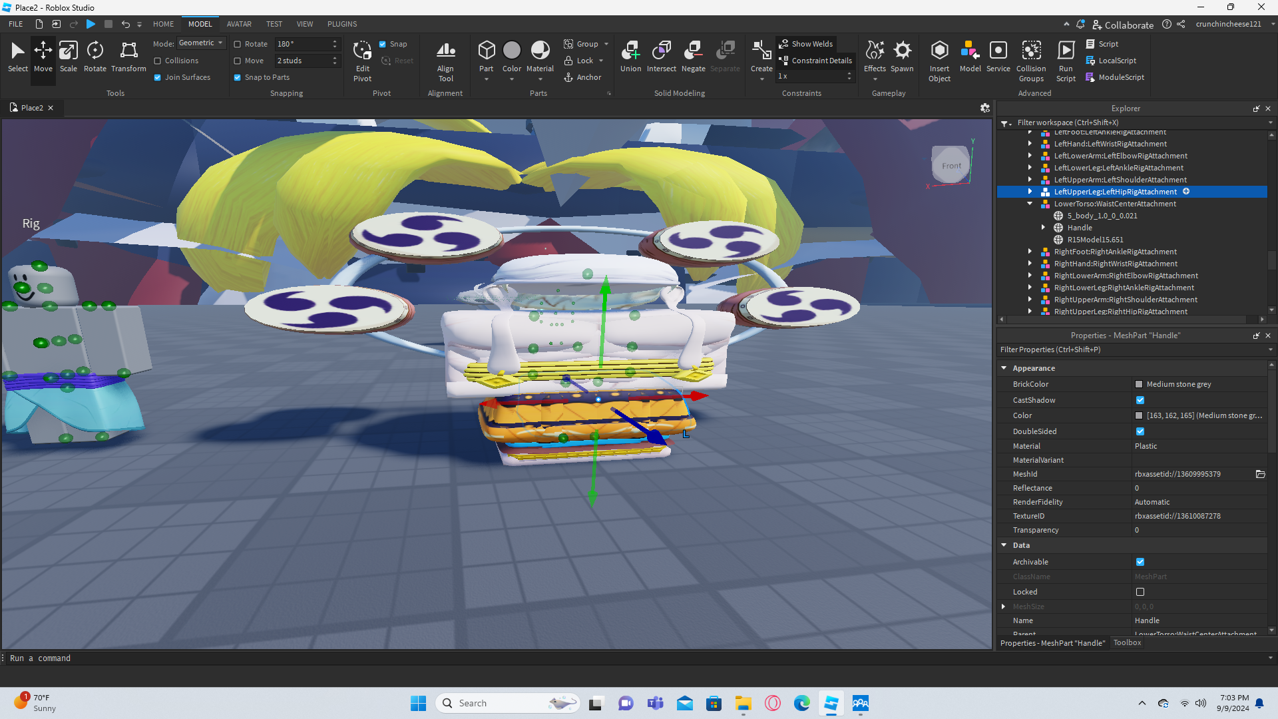Select the Scale tool
1278x719 pixels.
68,56
